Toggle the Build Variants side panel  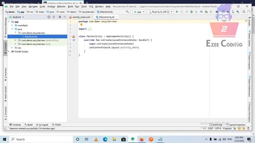5,94
